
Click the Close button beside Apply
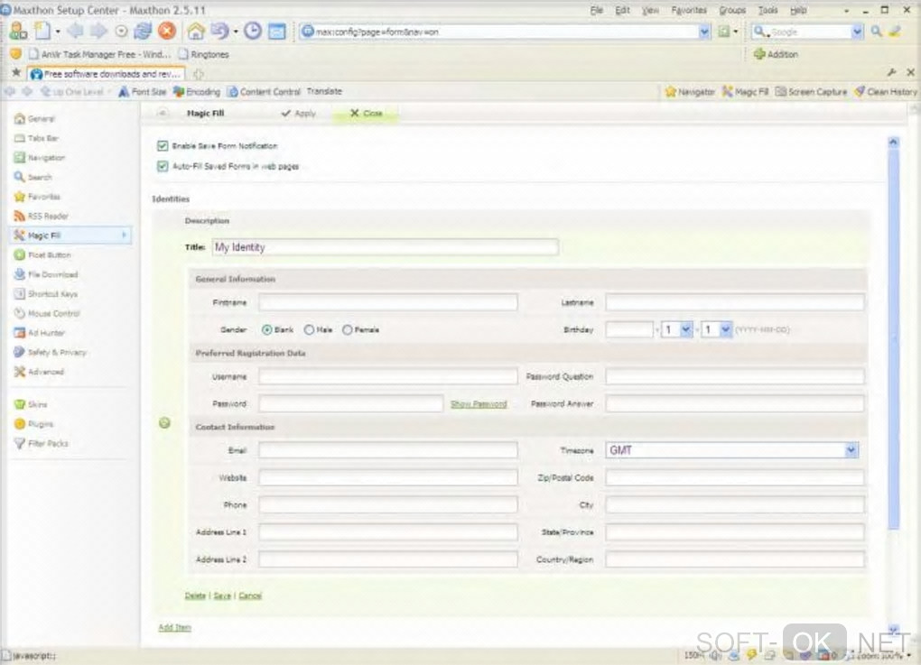pos(366,114)
